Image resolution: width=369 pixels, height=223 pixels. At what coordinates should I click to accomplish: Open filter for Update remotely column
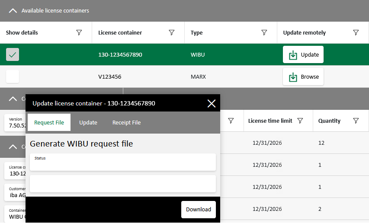(x=356, y=33)
